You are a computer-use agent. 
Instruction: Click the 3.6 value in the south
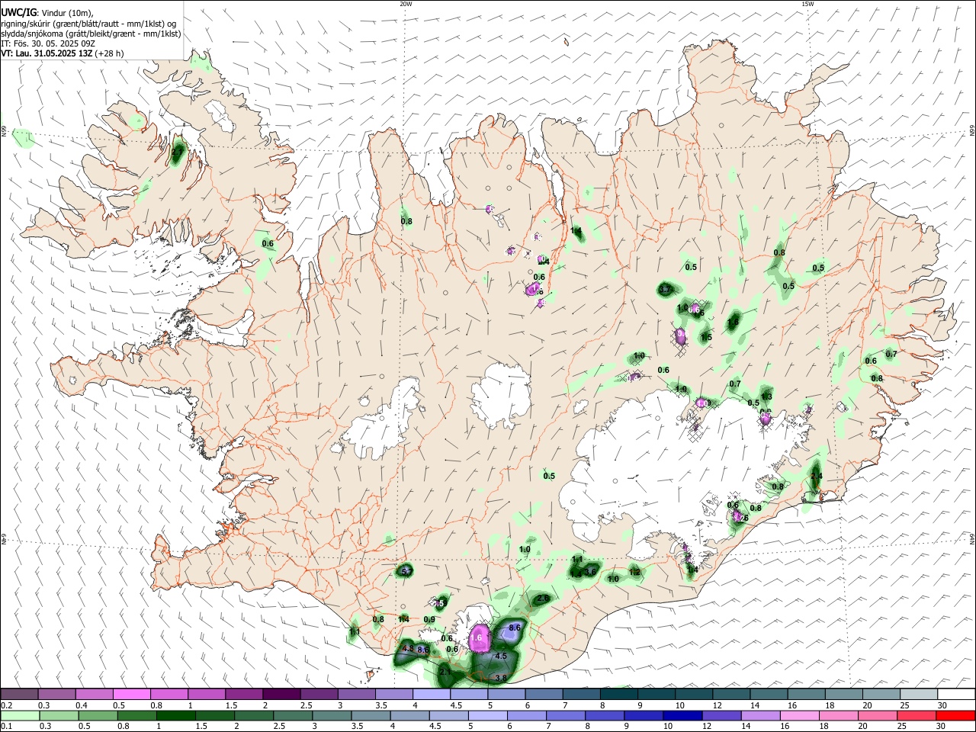coord(590,571)
